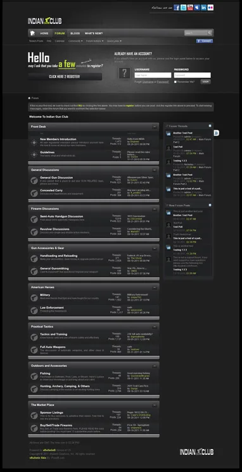Collapse the General Discussions category

(155, 170)
